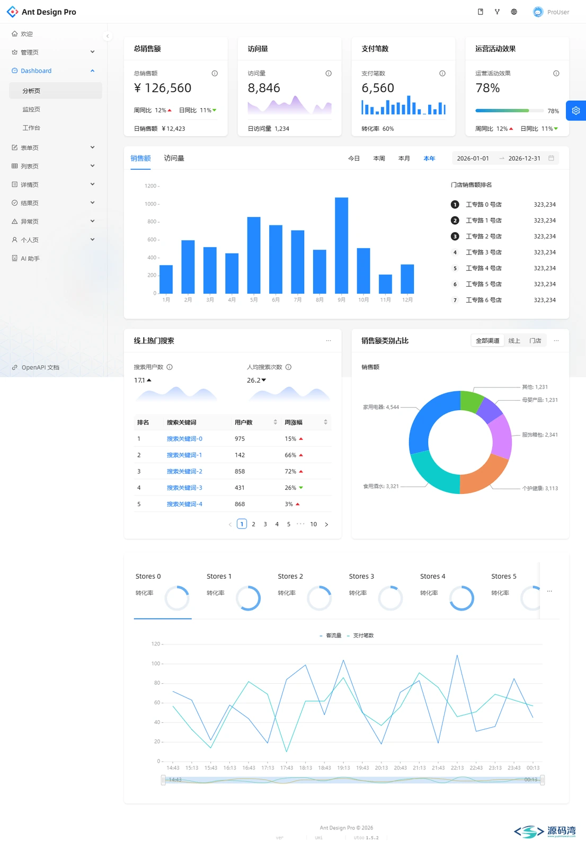The width and height of the screenshot is (586, 848).
Task: Show info tooltip for 访问量 card
Action: point(328,73)
